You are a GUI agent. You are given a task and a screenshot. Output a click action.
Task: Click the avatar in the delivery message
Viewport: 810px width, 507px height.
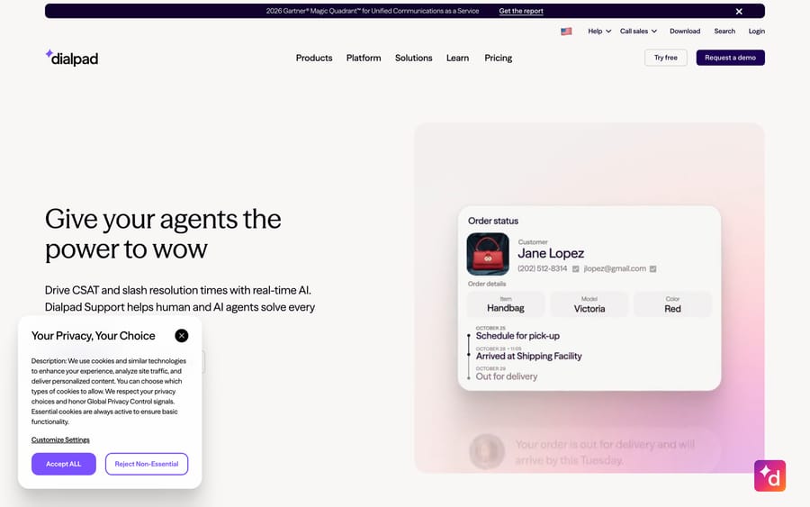486,451
